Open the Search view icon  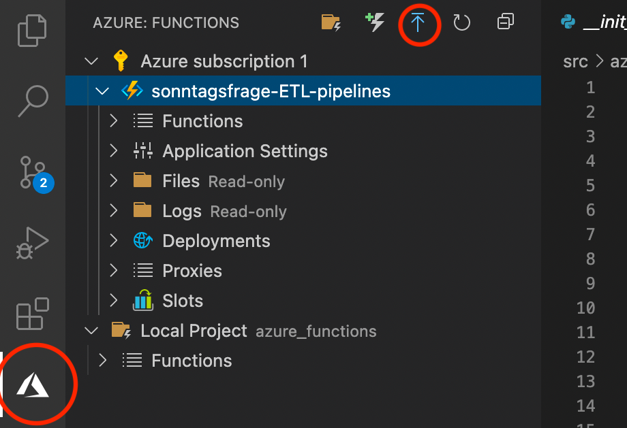32,101
